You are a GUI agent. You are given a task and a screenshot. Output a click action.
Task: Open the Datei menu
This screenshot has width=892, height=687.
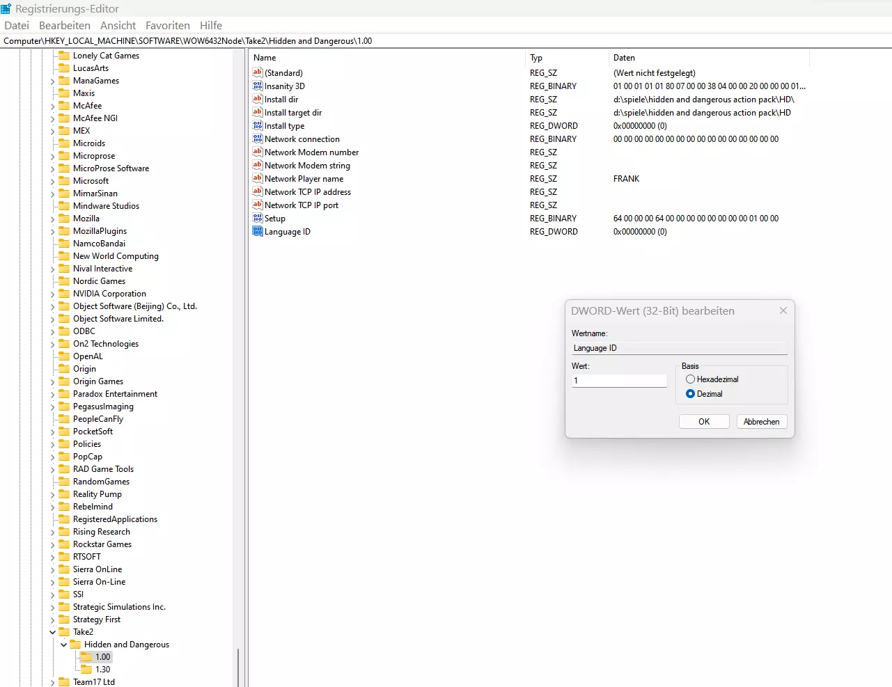tap(17, 25)
